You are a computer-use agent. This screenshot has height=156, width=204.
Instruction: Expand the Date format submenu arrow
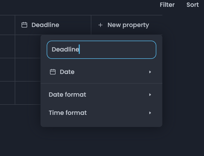[x=150, y=95]
